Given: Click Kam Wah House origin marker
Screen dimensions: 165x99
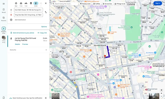Looking at the screenshot, I should point(105,46).
